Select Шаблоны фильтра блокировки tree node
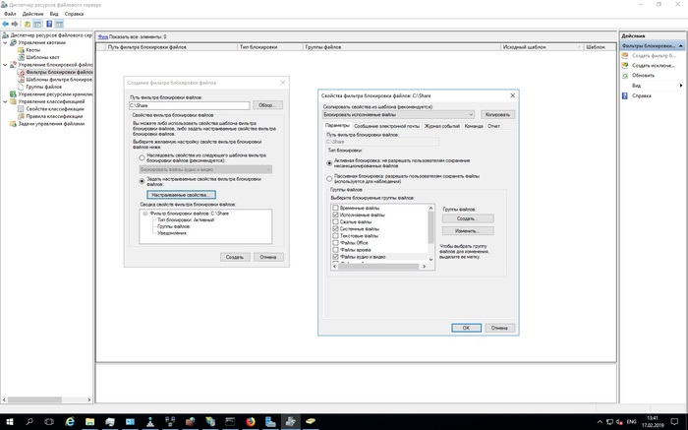Screen dimensions: 688x430 pyautogui.click(x=56, y=79)
